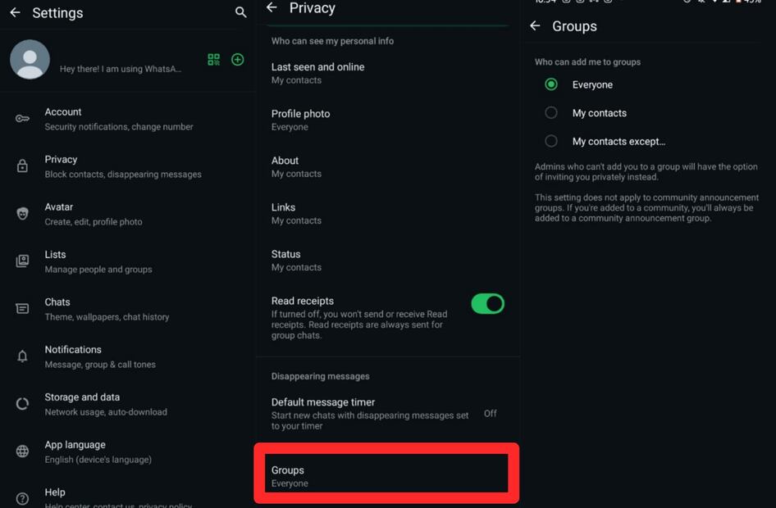Open search in Settings
The width and height of the screenshot is (776, 508).
click(x=240, y=12)
